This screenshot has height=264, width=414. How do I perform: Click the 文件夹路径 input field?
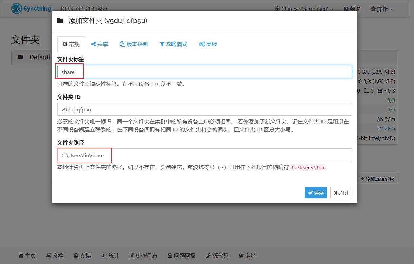click(205, 155)
